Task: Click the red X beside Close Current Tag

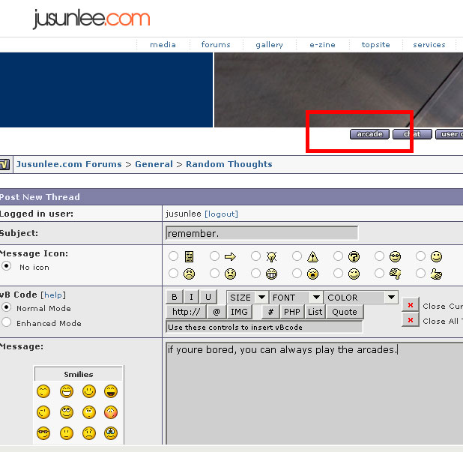Action: (x=410, y=305)
